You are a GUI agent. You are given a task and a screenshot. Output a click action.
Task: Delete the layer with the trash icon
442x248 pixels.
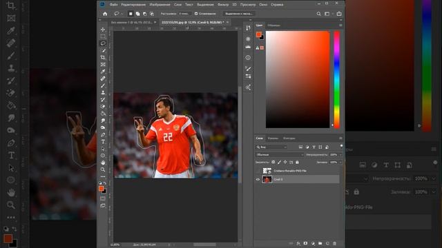(x=334, y=243)
